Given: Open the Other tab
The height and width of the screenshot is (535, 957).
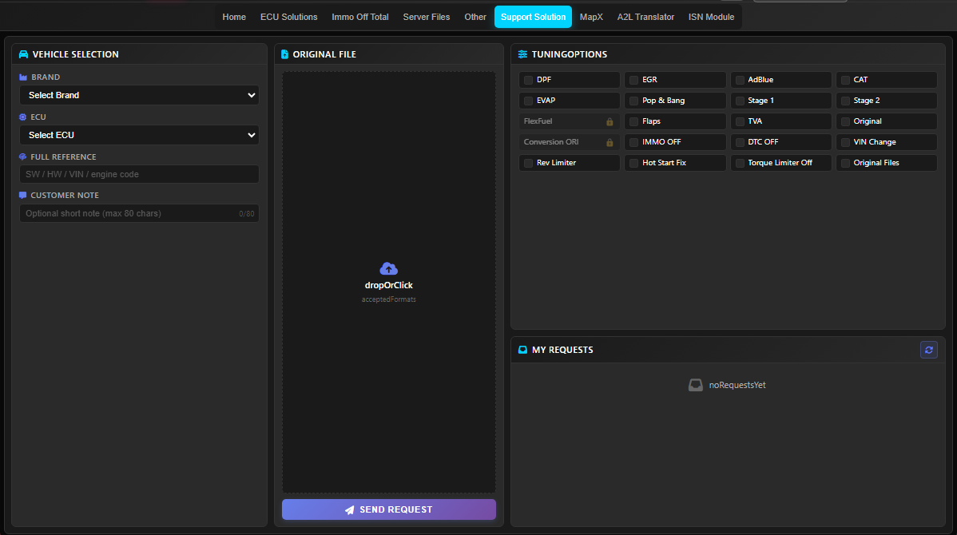Looking at the screenshot, I should [x=475, y=17].
